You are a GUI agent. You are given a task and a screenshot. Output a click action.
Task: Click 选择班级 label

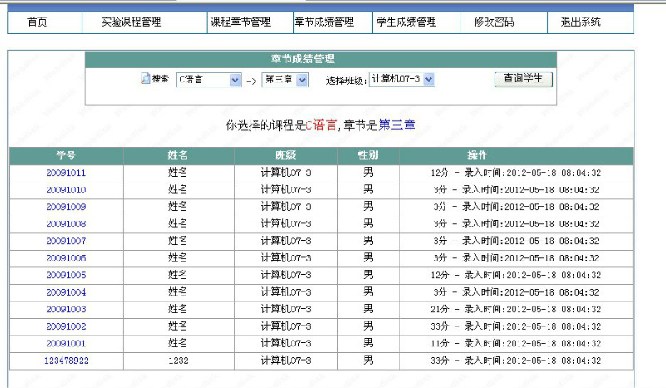[x=346, y=81]
